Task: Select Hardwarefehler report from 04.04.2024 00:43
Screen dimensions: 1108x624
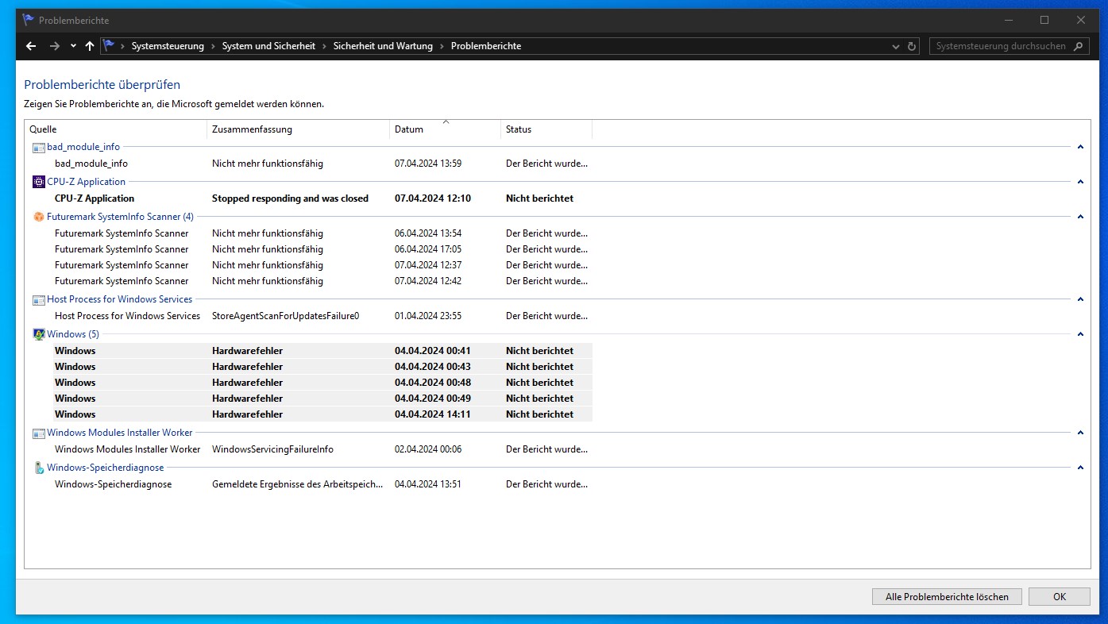Action: pos(322,367)
